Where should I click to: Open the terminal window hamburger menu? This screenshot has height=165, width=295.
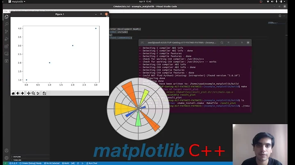point(228,42)
